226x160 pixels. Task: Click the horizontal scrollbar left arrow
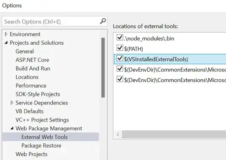tap(118, 135)
